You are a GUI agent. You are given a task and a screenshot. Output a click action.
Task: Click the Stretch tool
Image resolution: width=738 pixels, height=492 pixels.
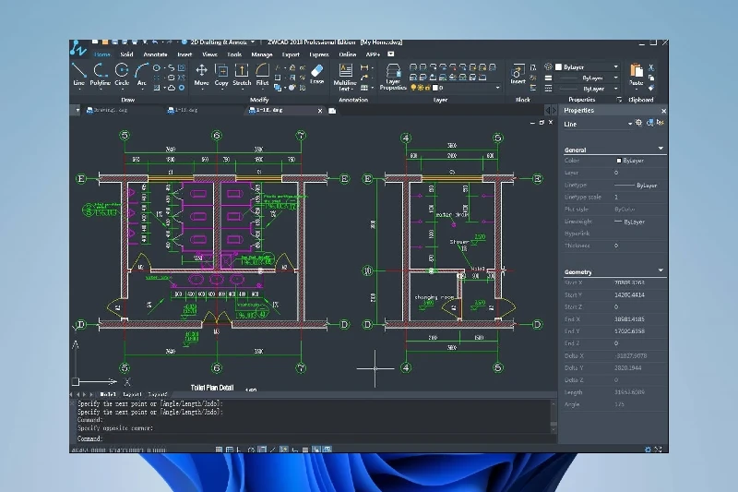point(242,72)
